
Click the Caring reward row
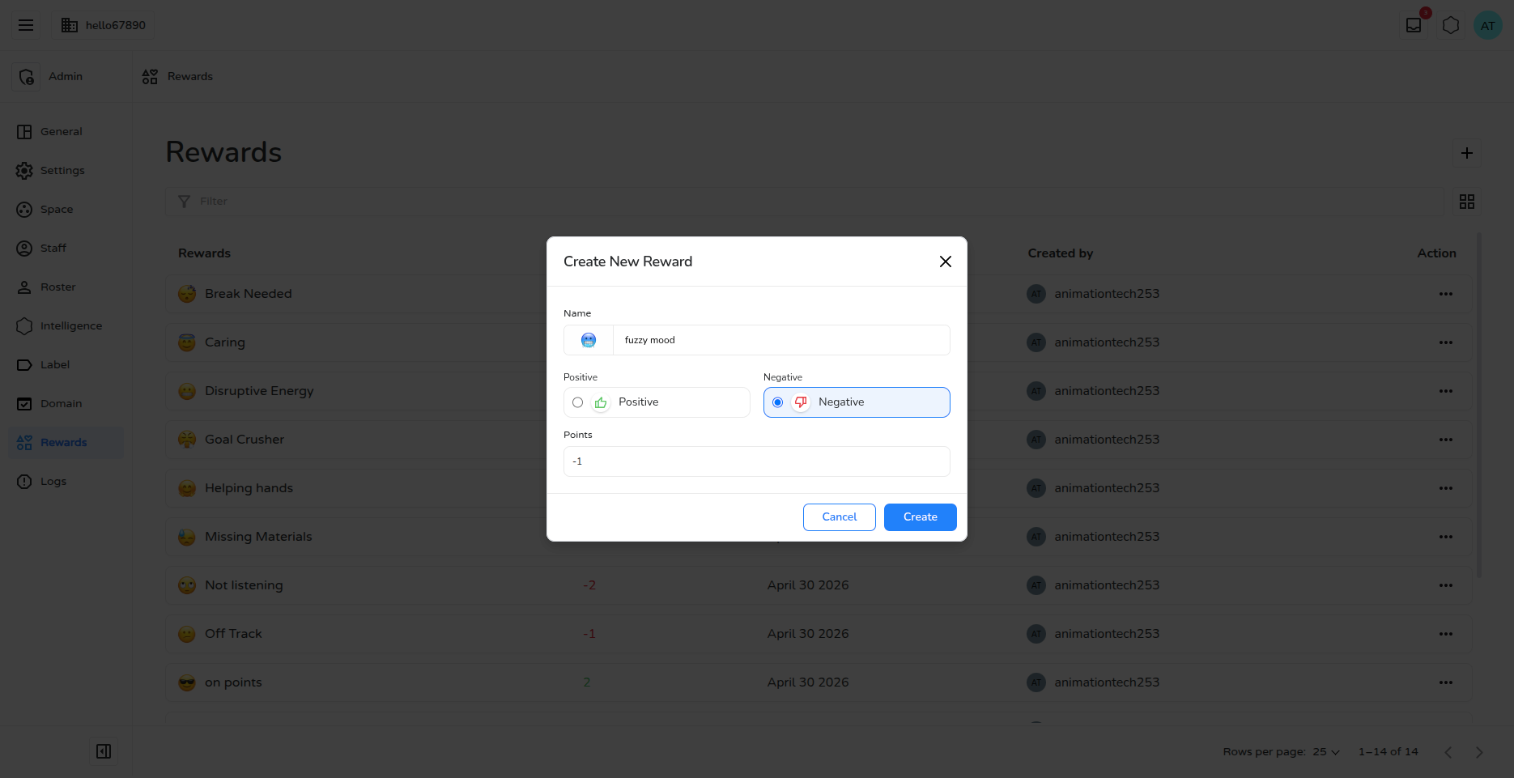[819, 342]
